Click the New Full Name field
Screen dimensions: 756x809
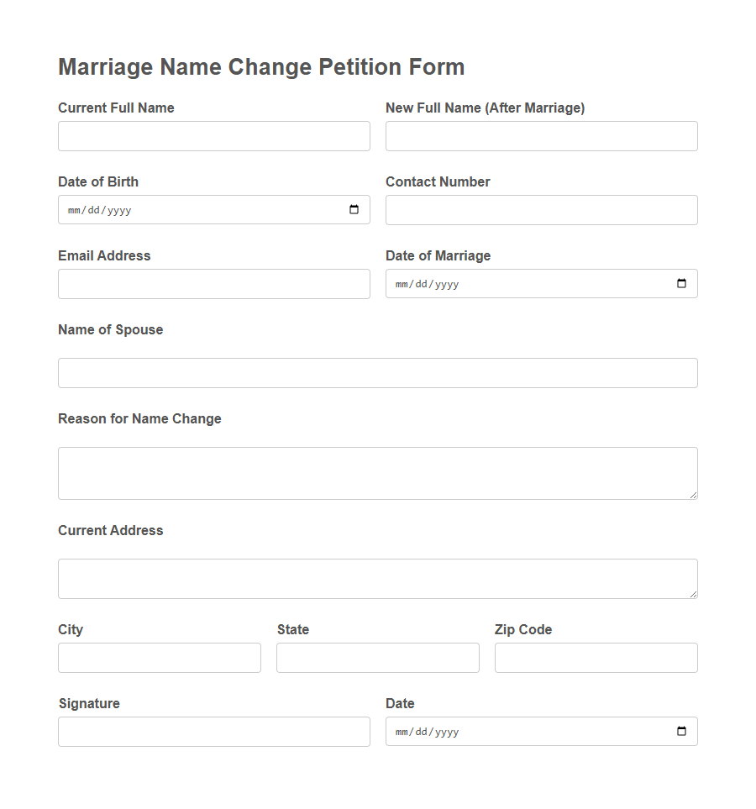pyautogui.click(x=541, y=135)
